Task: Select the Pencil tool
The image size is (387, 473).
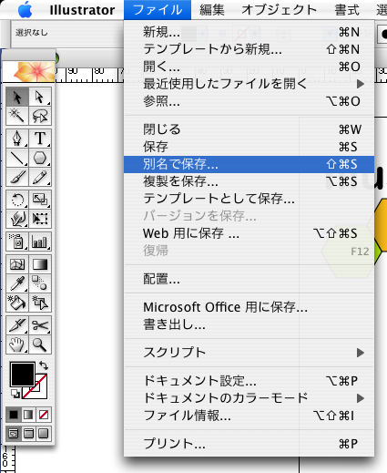Action: pos(40,177)
